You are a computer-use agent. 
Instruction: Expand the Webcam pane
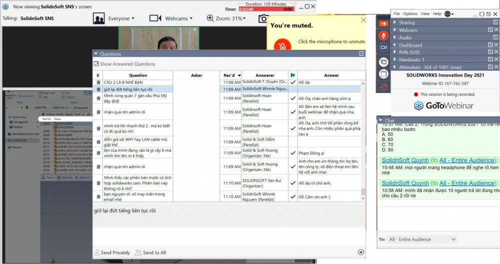[395, 29]
